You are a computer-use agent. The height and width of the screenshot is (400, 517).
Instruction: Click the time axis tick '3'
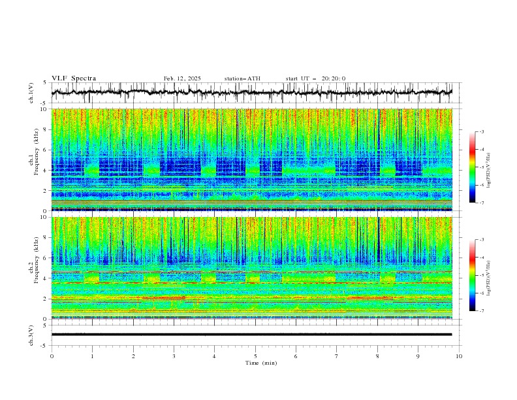coord(174,356)
